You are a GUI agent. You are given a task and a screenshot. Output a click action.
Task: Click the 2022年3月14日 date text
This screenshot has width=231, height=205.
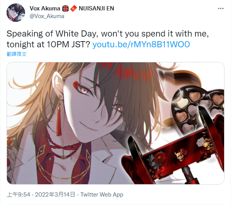pyautogui.click(x=55, y=195)
